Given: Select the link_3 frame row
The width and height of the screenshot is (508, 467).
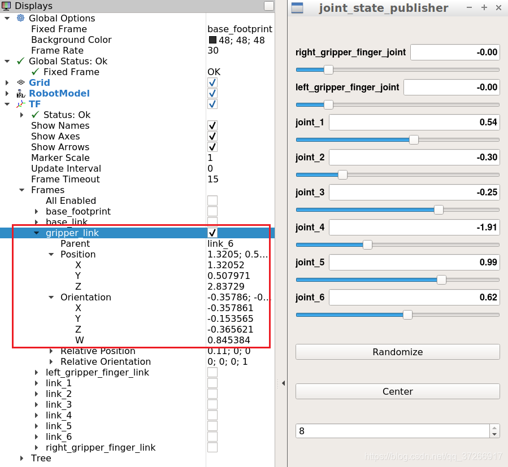Looking at the screenshot, I should 137,404.
